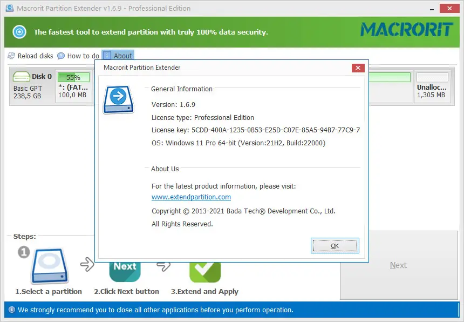Click the green checkmark Extend and Apply icon

click(205, 272)
